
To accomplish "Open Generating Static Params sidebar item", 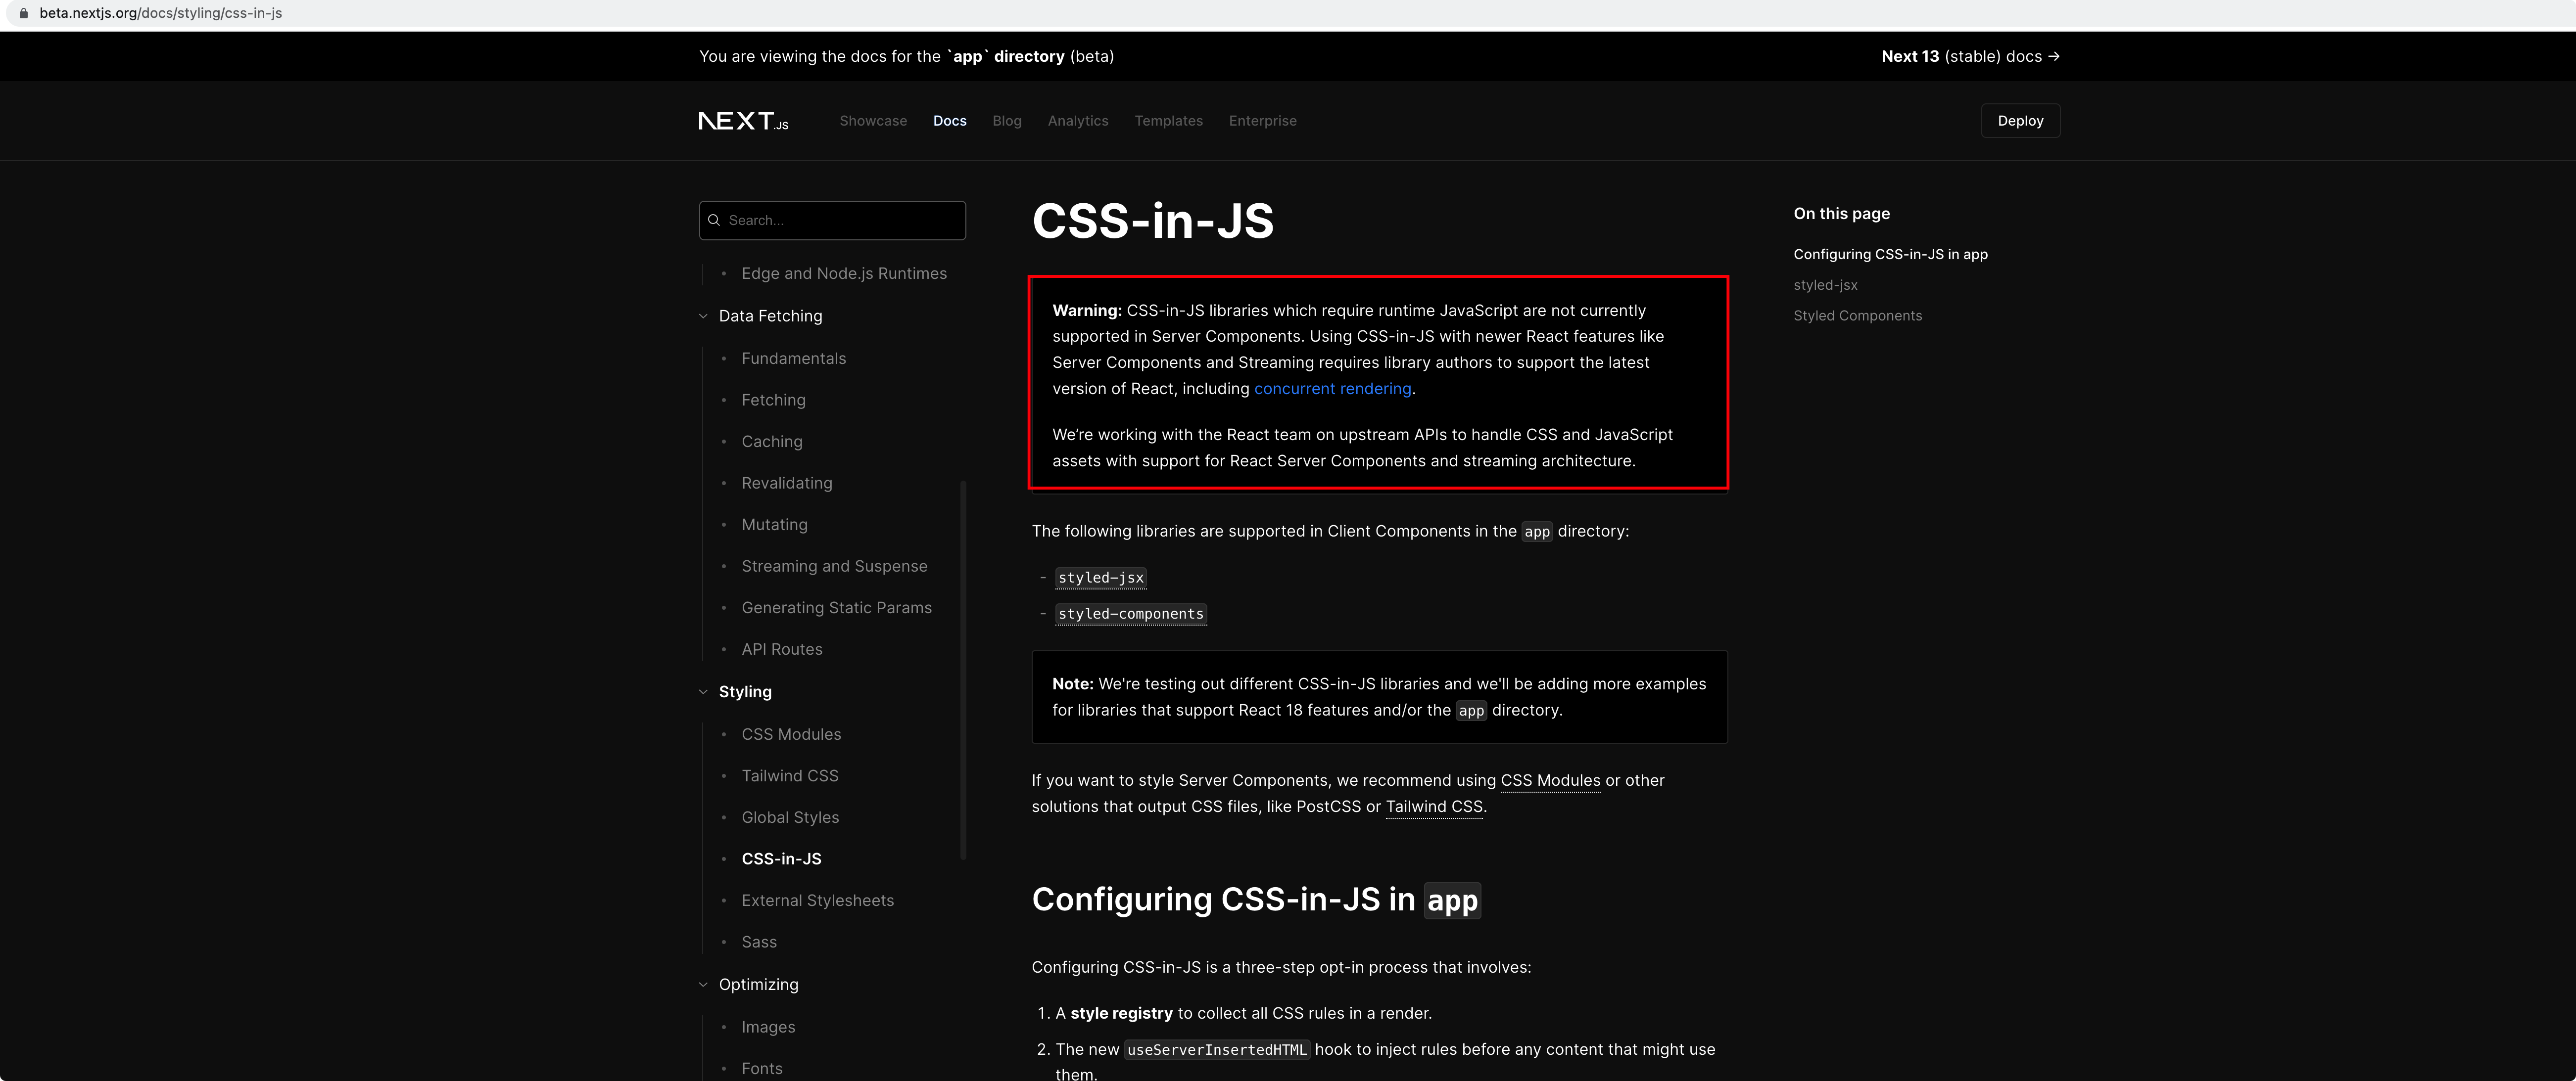I will coord(836,607).
